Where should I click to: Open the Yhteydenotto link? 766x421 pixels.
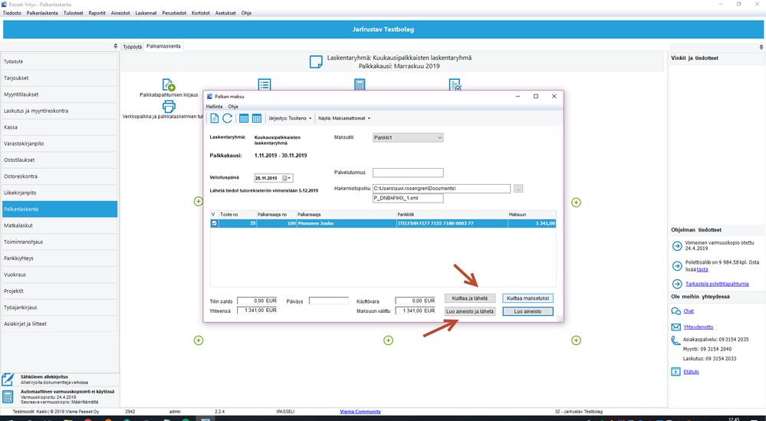[x=698, y=327]
